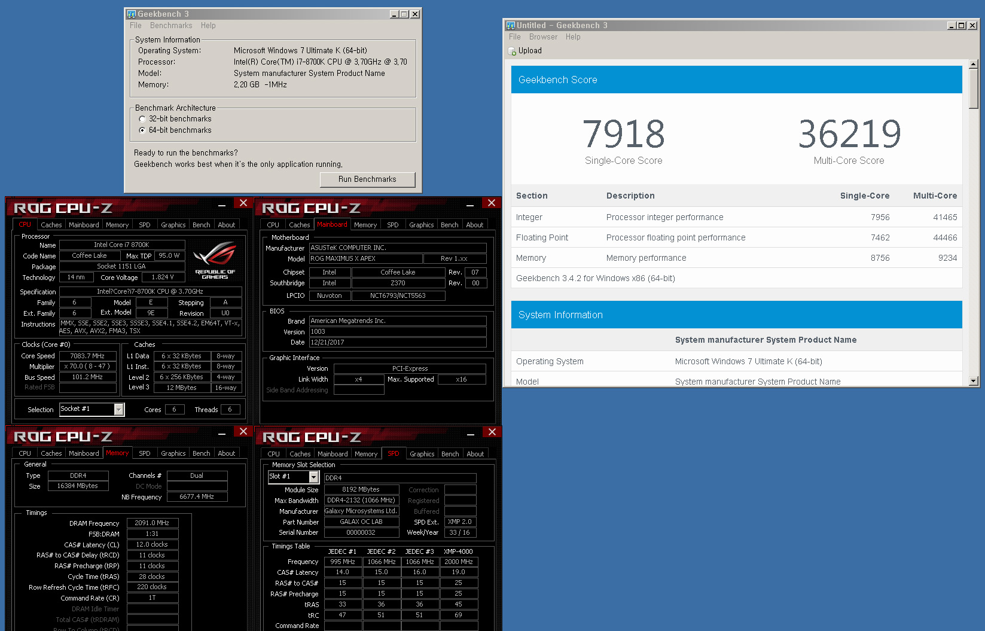985x631 pixels.
Task: Click the BIOS version 1003 field
Action: tap(398, 332)
